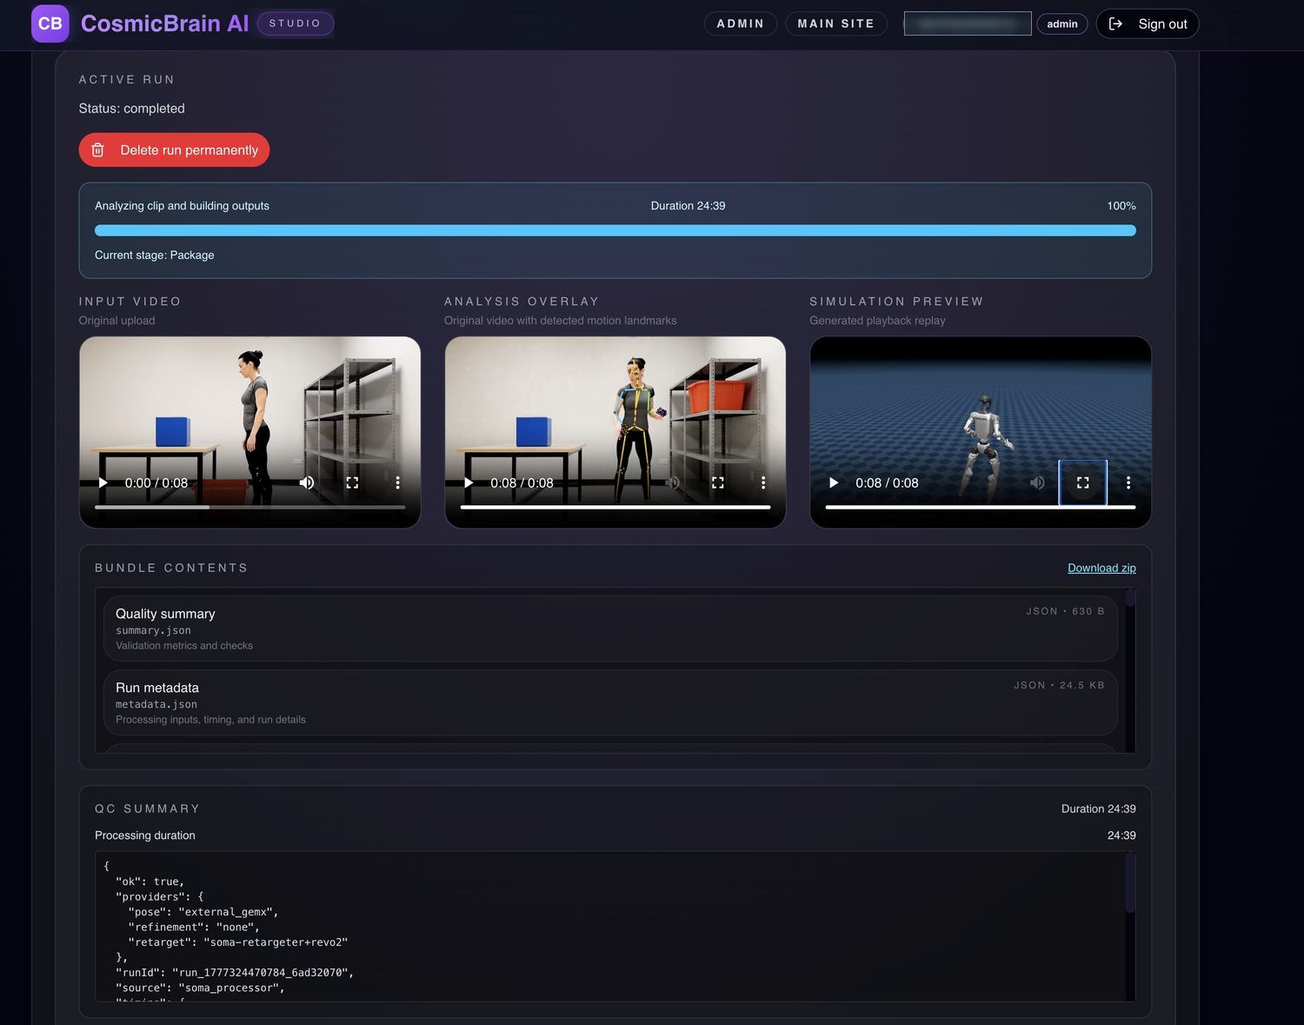The width and height of the screenshot is (1304, 1025).
Task: Open the Quality summary summary.json item
Action: point(610,629)
